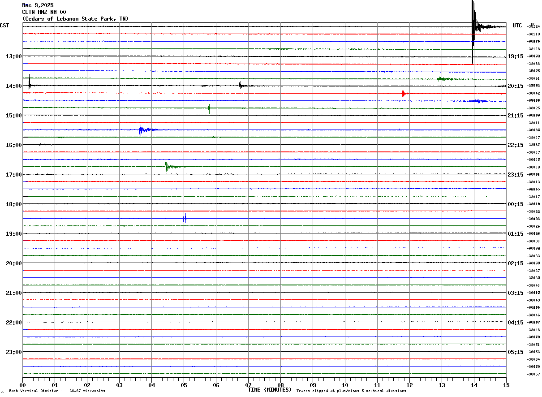Click the 00:15 UTC time label
The image size is (542, 397).
pyautogui.click(x=516, y=204)
